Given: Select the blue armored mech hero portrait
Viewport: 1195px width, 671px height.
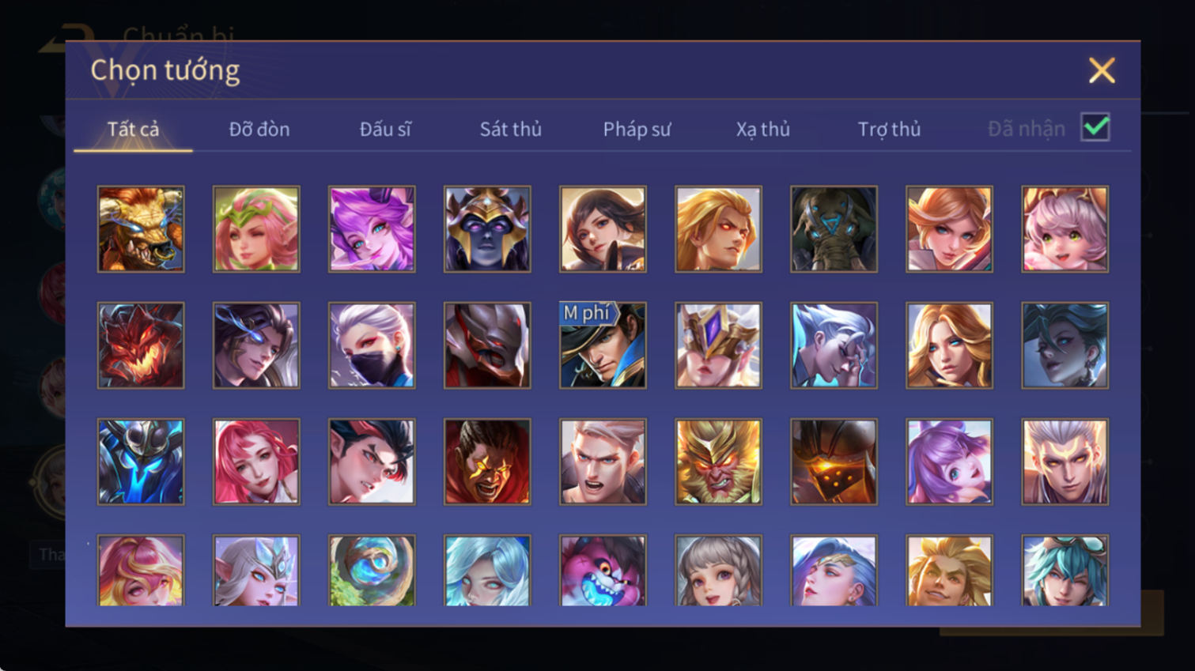Looking at the screenshot, I should point(141,462).
